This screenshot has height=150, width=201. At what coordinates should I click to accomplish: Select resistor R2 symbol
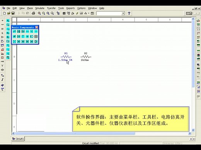click(x=86, y=57)
